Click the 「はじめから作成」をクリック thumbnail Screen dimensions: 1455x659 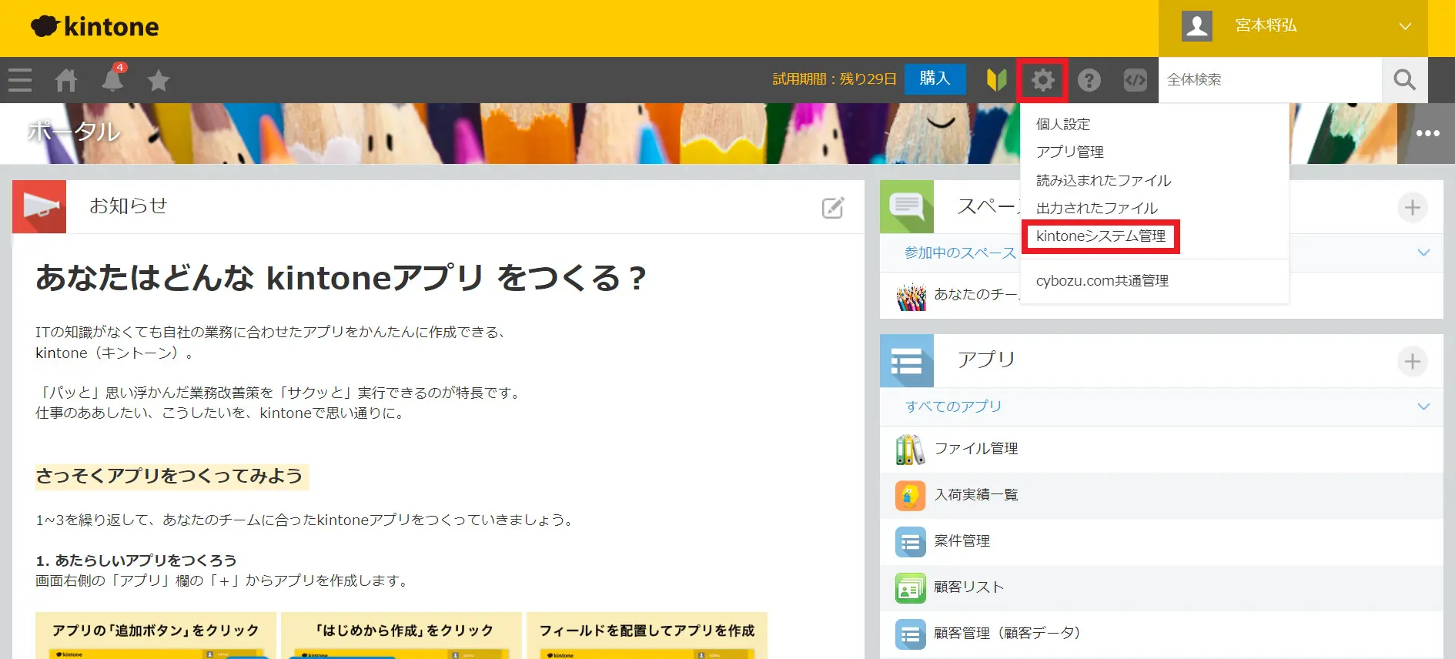(401, 636)
